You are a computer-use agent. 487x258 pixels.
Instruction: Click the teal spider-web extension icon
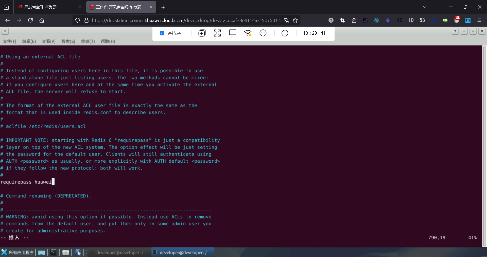pyautogui.click(x=377, y=20)
